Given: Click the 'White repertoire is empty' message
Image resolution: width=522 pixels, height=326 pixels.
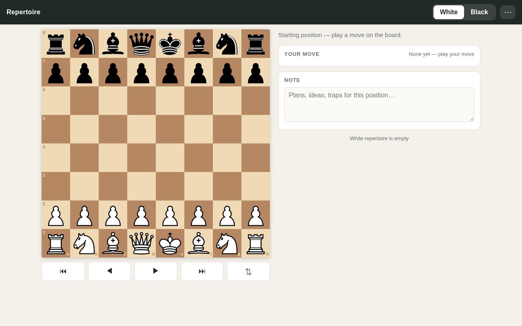Looking at the screenshot, I should click(x=379, y=139).
